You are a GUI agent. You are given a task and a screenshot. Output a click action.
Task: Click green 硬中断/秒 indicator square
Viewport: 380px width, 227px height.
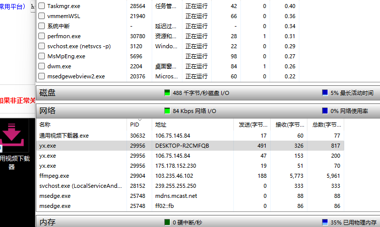click(x=168, y=221)
